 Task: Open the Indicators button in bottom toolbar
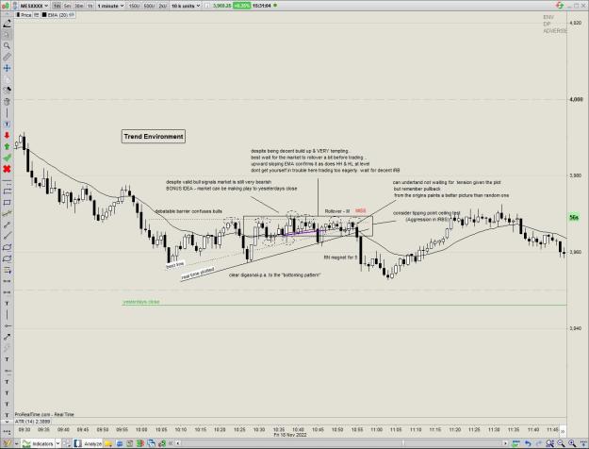coord(38,444)
